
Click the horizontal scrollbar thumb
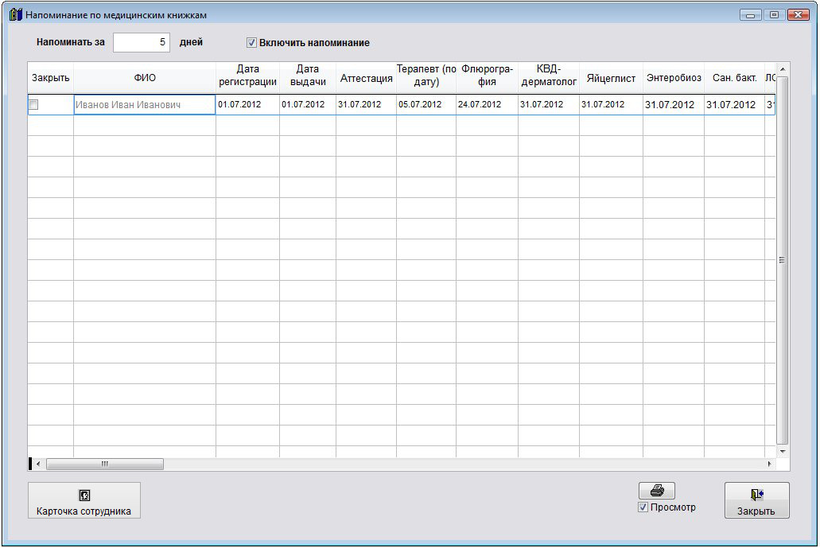pos(104,464)
